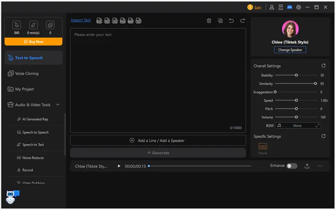Reset Overall Settings with refresh icon
Image resolution: width=336 pixels, height=210 pixels.
pos(323,66)
